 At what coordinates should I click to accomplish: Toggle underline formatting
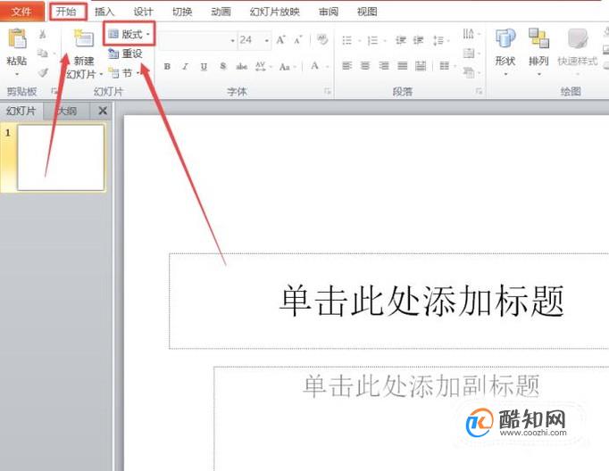point(204,67)
